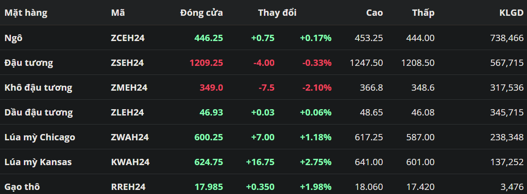
Task: Open Khô đậu tương commodity details
Action: [38, 88]
